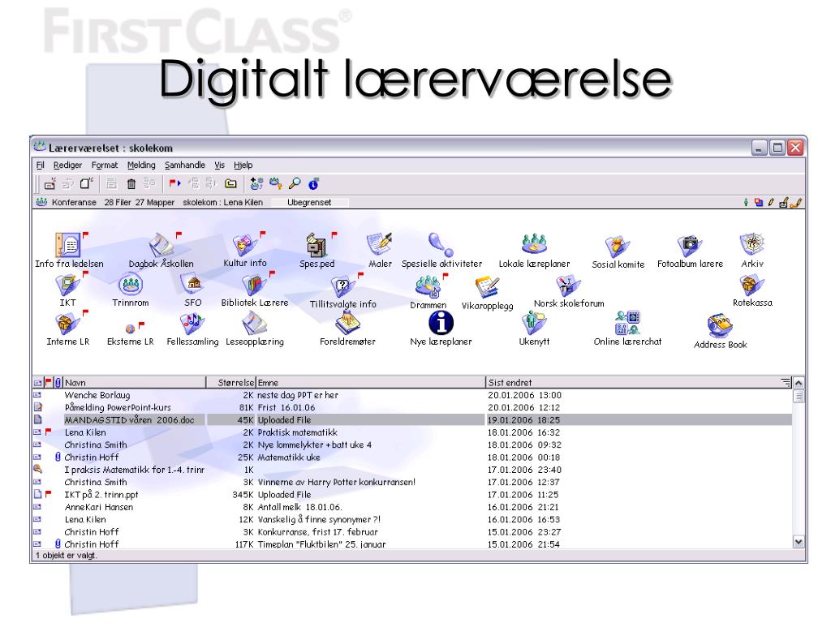Open the Eksterne LR icon
Viewport: 831px width, 623px height.
131,328
